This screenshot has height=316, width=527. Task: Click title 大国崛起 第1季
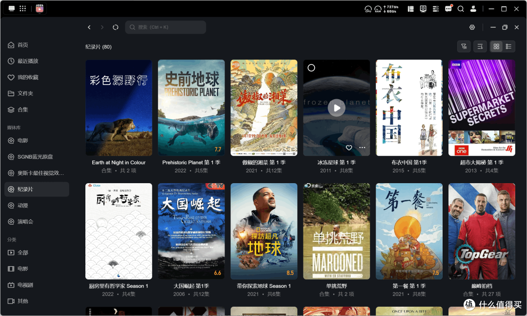tap(191, 286)
